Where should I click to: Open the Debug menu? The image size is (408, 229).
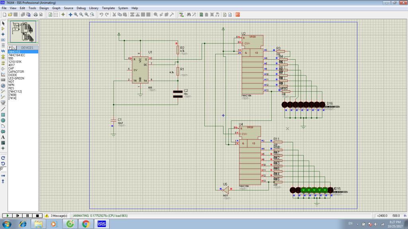tap(81, 8)
